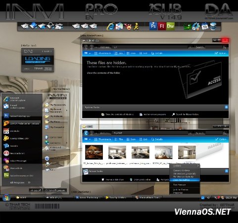Launch Internet Explorer from the dock
The image size is (238, 223).
click(110, 26)
